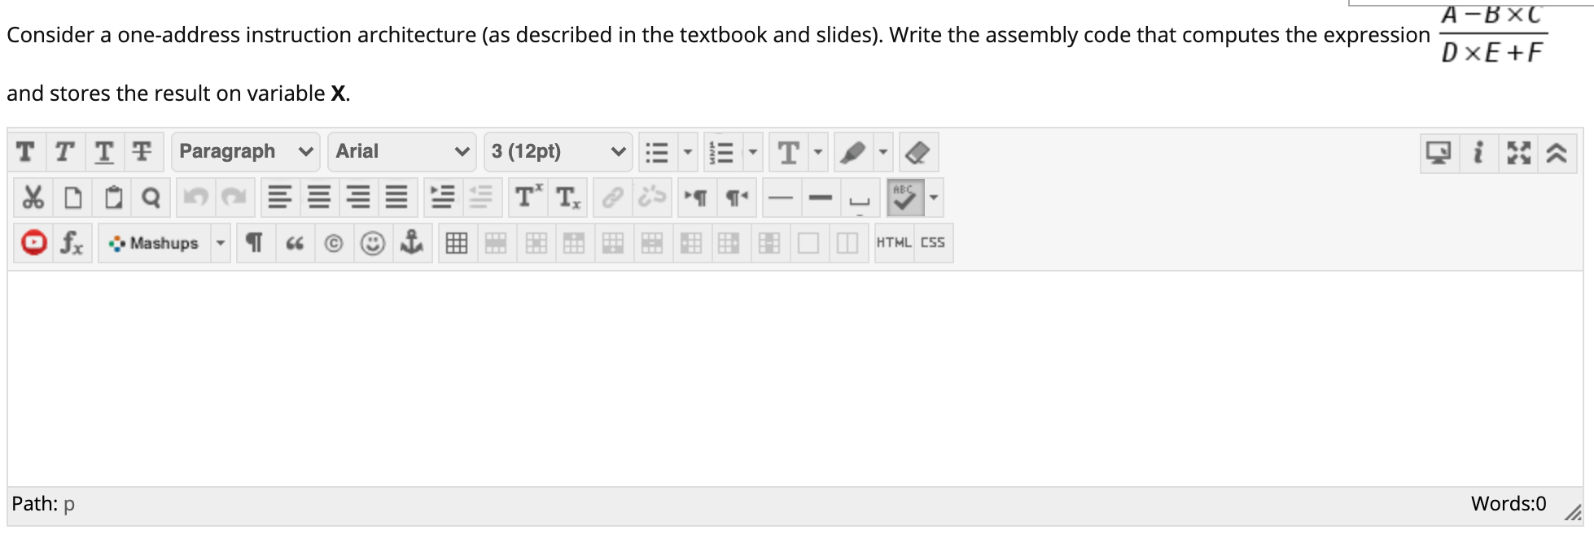The width and height of the screenshot is (1594, 556).
Task: Insert a table
Action: coord(457,242)
